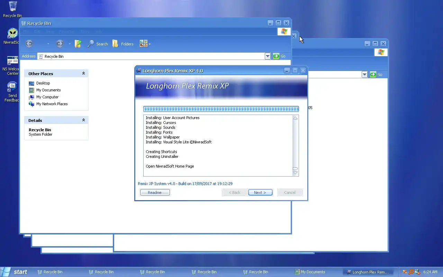Click the Readme button in the installer
Screen dimensions: 443x277
[155, 193]
